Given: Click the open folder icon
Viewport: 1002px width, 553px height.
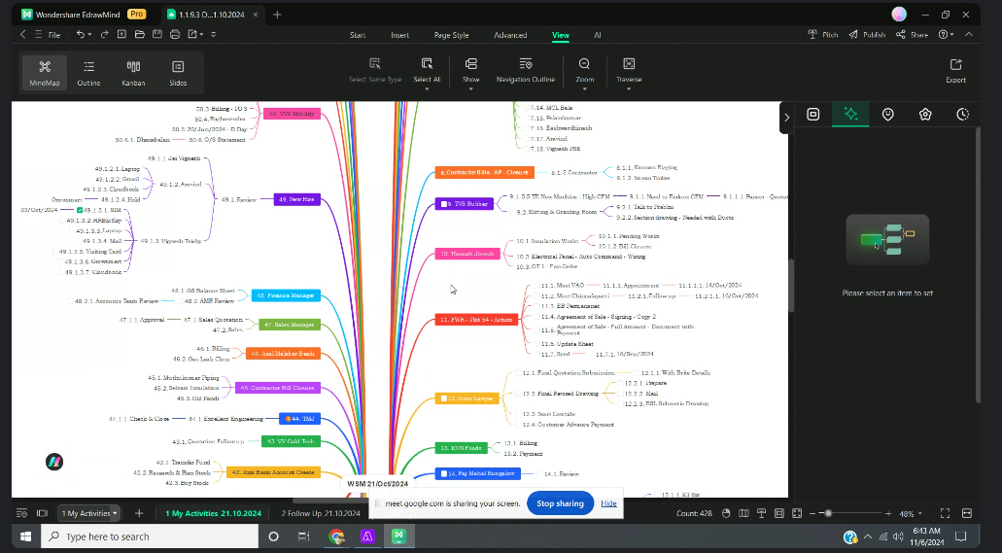Looking at the screenshot, I should coord(139,35).
